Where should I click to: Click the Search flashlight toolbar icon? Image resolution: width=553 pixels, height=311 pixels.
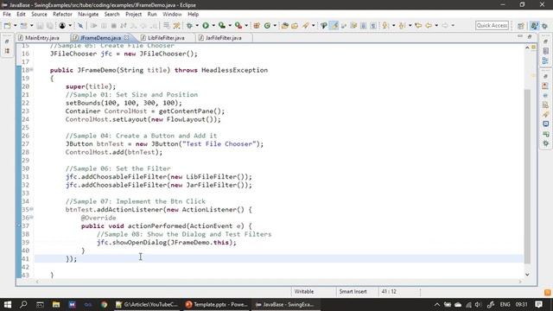pos(305,25)
